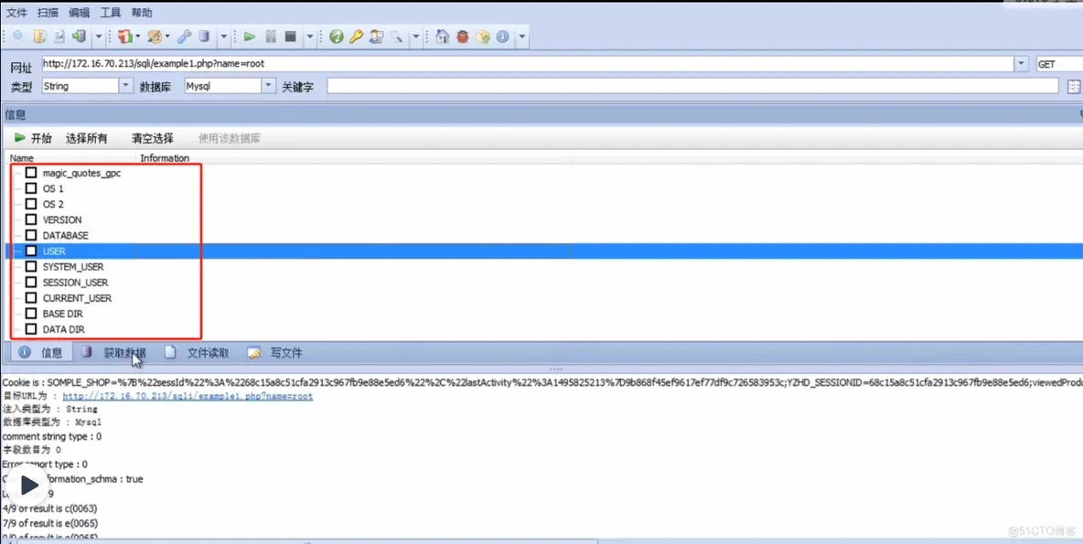Image resolution: width=1083 pixels, height=544 pixels.
Task: Expand dropdown after the info icon
Action: tap(522, 37)
